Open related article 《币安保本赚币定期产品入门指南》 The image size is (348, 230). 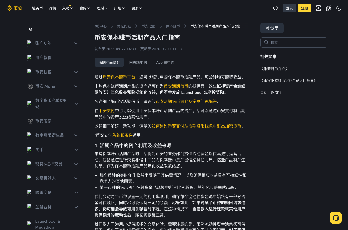point(289,80)
